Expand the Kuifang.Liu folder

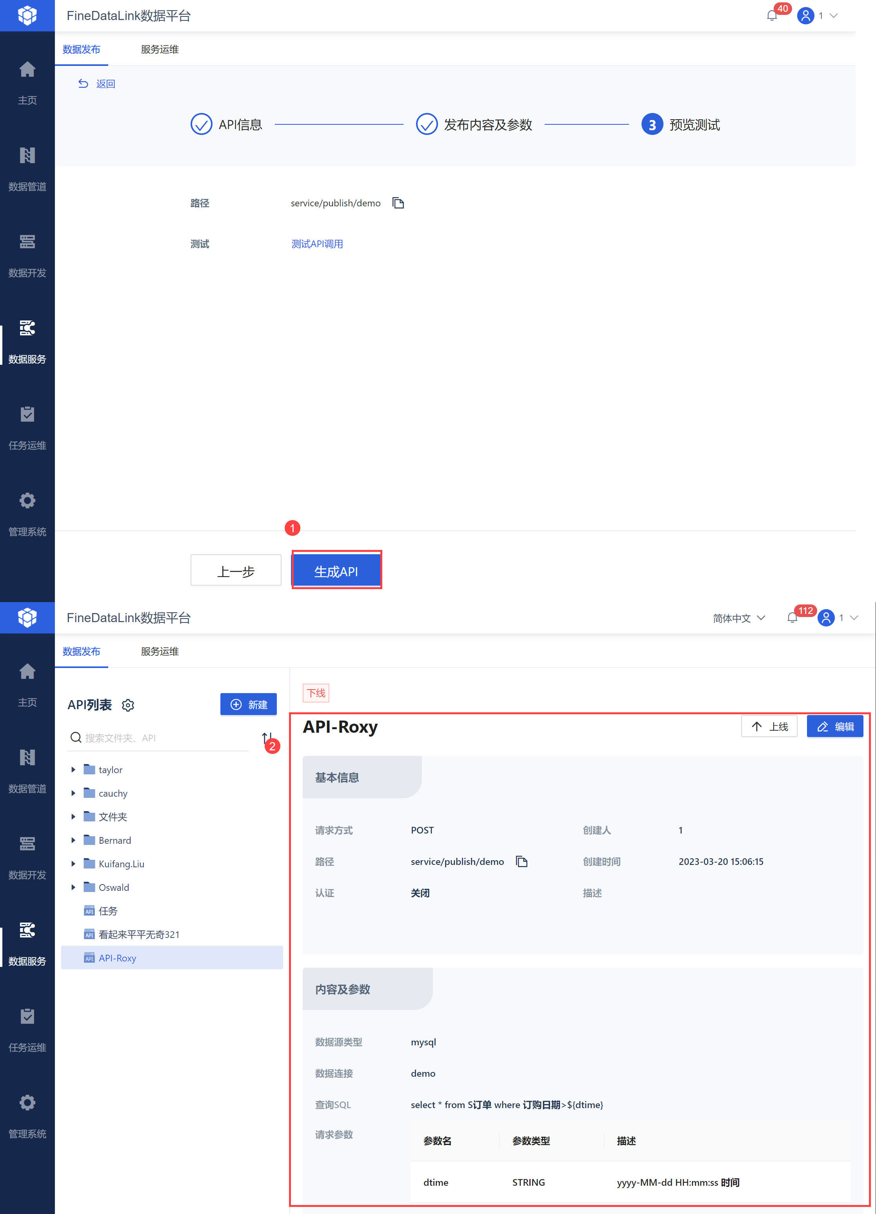pos(73,864)
